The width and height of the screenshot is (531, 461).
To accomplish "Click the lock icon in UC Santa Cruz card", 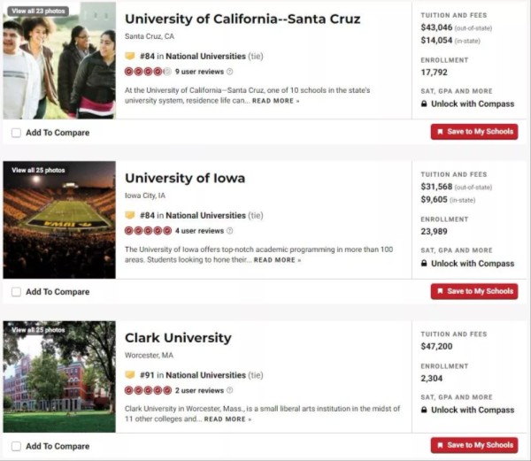I will (x=424, y=104).
